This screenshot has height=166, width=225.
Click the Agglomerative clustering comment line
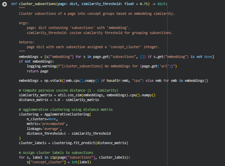[66, 109]
